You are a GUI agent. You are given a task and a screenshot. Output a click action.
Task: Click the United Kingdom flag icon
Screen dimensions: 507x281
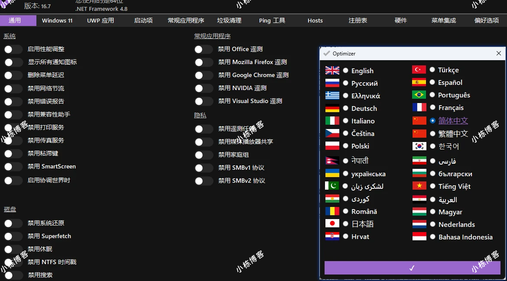click(x=332, y=71)
